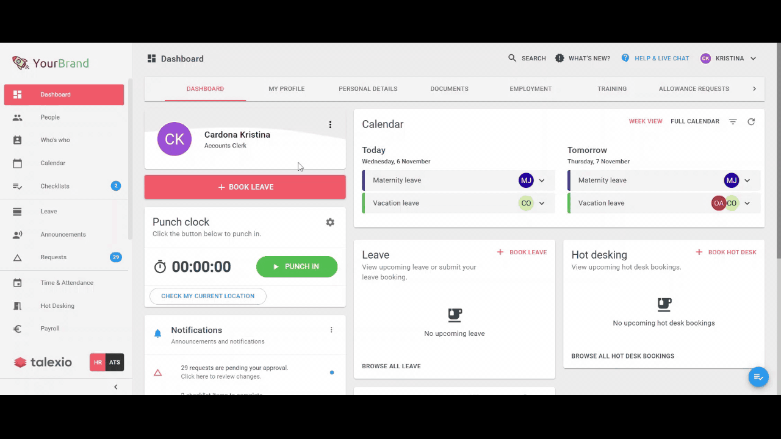Screen dimensions: 781x439
Task: Click the Requests count badge 29
Action: pos(116,257)
